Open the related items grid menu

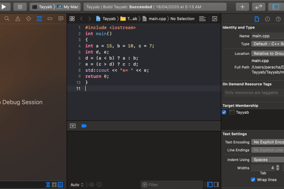pos(72,18)
